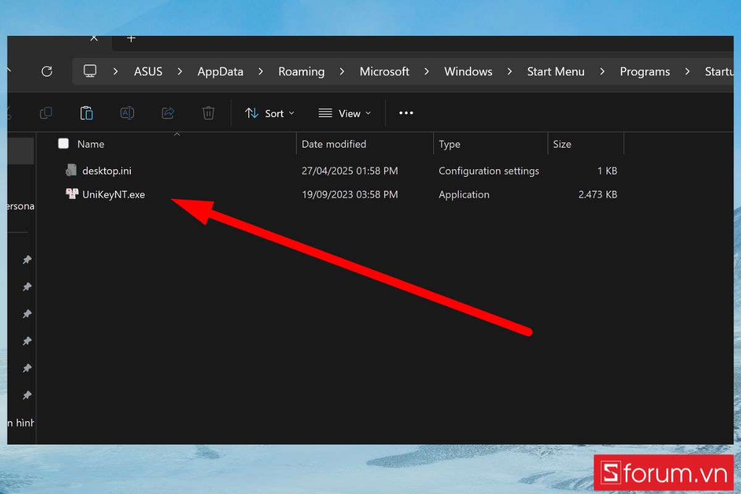Sort files by the Name column header
This screenshot has width=741, height=494.
click(91, 144)
